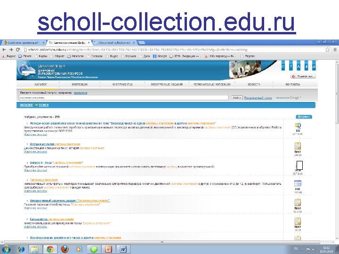Open result 1 Методическая разработка урока link
The height and width of the screenshot is (254, 339).
(x=122, y=123)
